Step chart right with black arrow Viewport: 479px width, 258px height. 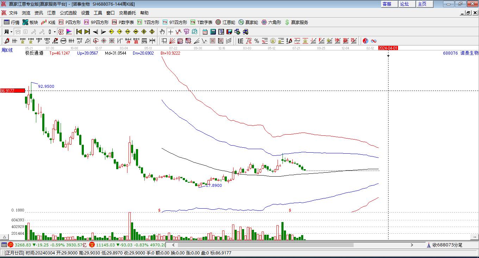(x=103, y=32)
